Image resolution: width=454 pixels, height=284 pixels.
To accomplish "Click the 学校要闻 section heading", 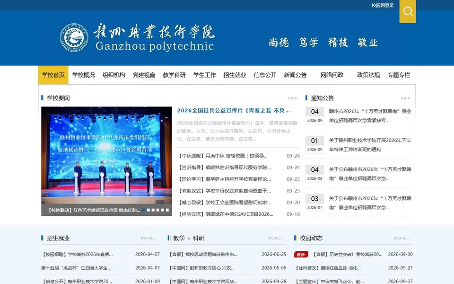I will pos(58,98).
